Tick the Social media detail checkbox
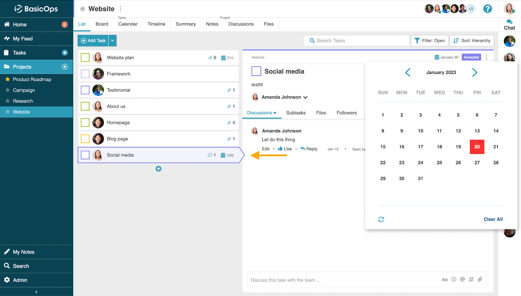 256,71
